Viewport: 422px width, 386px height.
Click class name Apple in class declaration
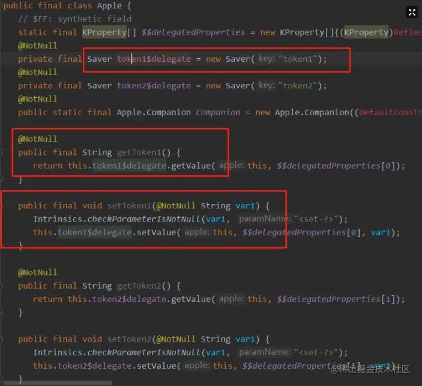click(x=109, y=5)
